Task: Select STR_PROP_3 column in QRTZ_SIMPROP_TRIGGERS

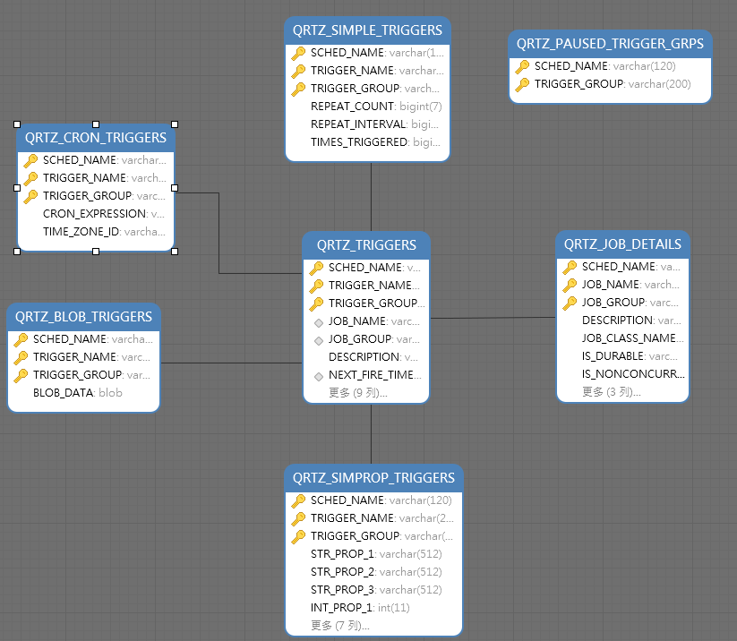Action: 376,590
